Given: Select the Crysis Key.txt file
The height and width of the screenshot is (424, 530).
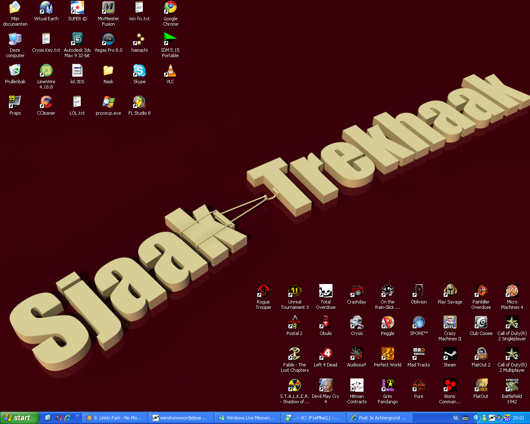Looking at the screenshot, I should click(x=46, y=39).
